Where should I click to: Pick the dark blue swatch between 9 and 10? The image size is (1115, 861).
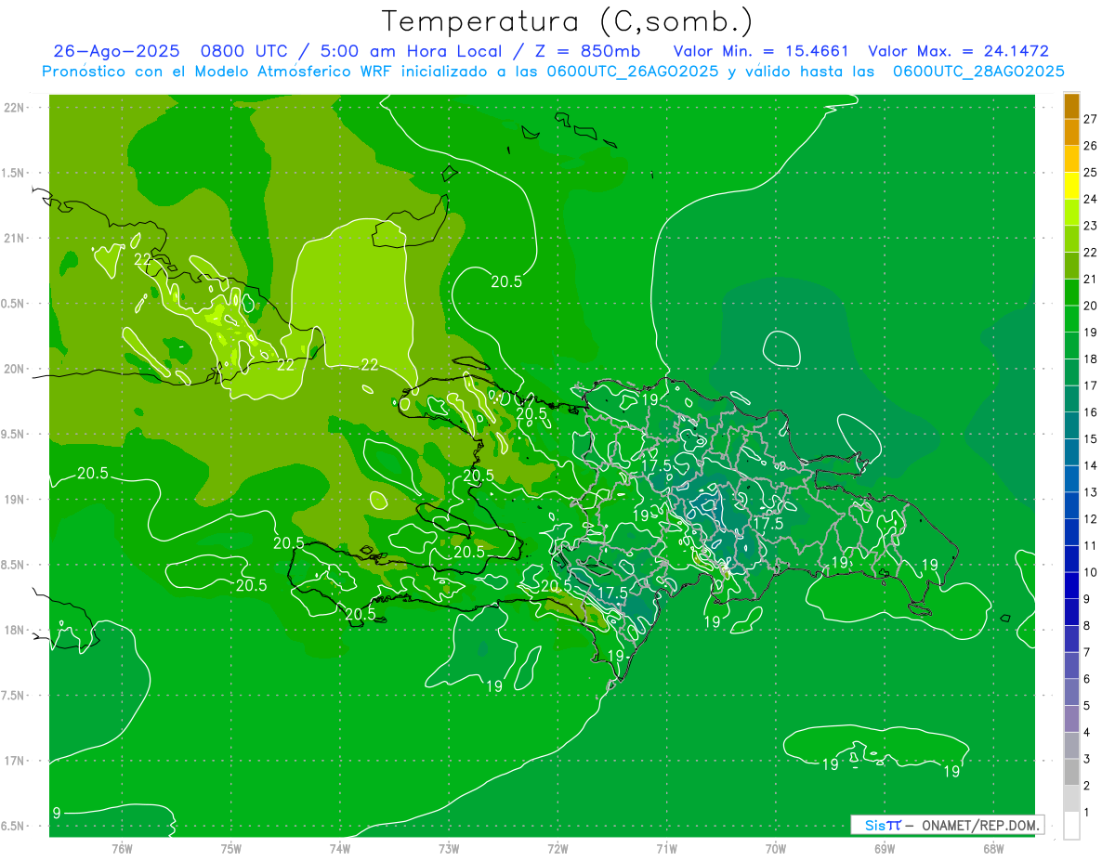click(x=1071, y=585)
